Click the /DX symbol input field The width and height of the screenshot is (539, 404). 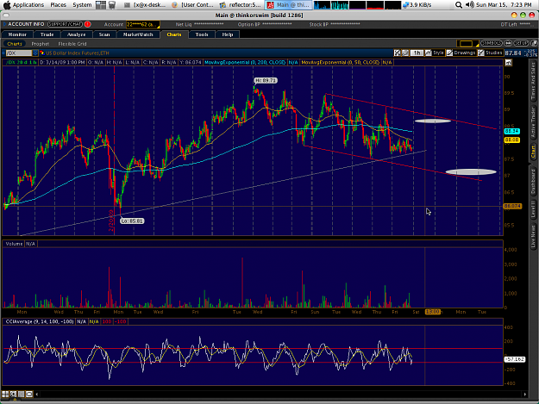click(x=19, y=53)
